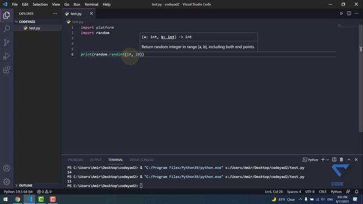363x204 pixels.
Task: Open the Go menu
Action: click(67, 4)
